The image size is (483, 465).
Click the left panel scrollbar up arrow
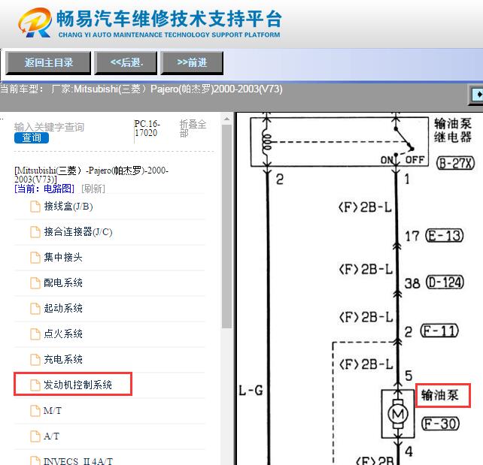pyautogui.click(x=226, y=119)
